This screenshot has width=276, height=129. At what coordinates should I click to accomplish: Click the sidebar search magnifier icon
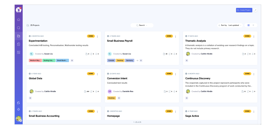point(19,28)
